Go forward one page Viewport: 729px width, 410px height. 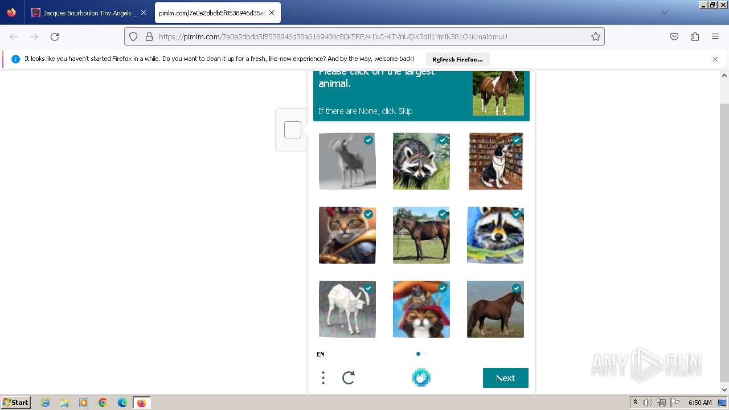coord(34,36)
